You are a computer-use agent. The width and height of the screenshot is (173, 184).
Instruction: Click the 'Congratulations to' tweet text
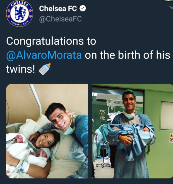(51, 41)
